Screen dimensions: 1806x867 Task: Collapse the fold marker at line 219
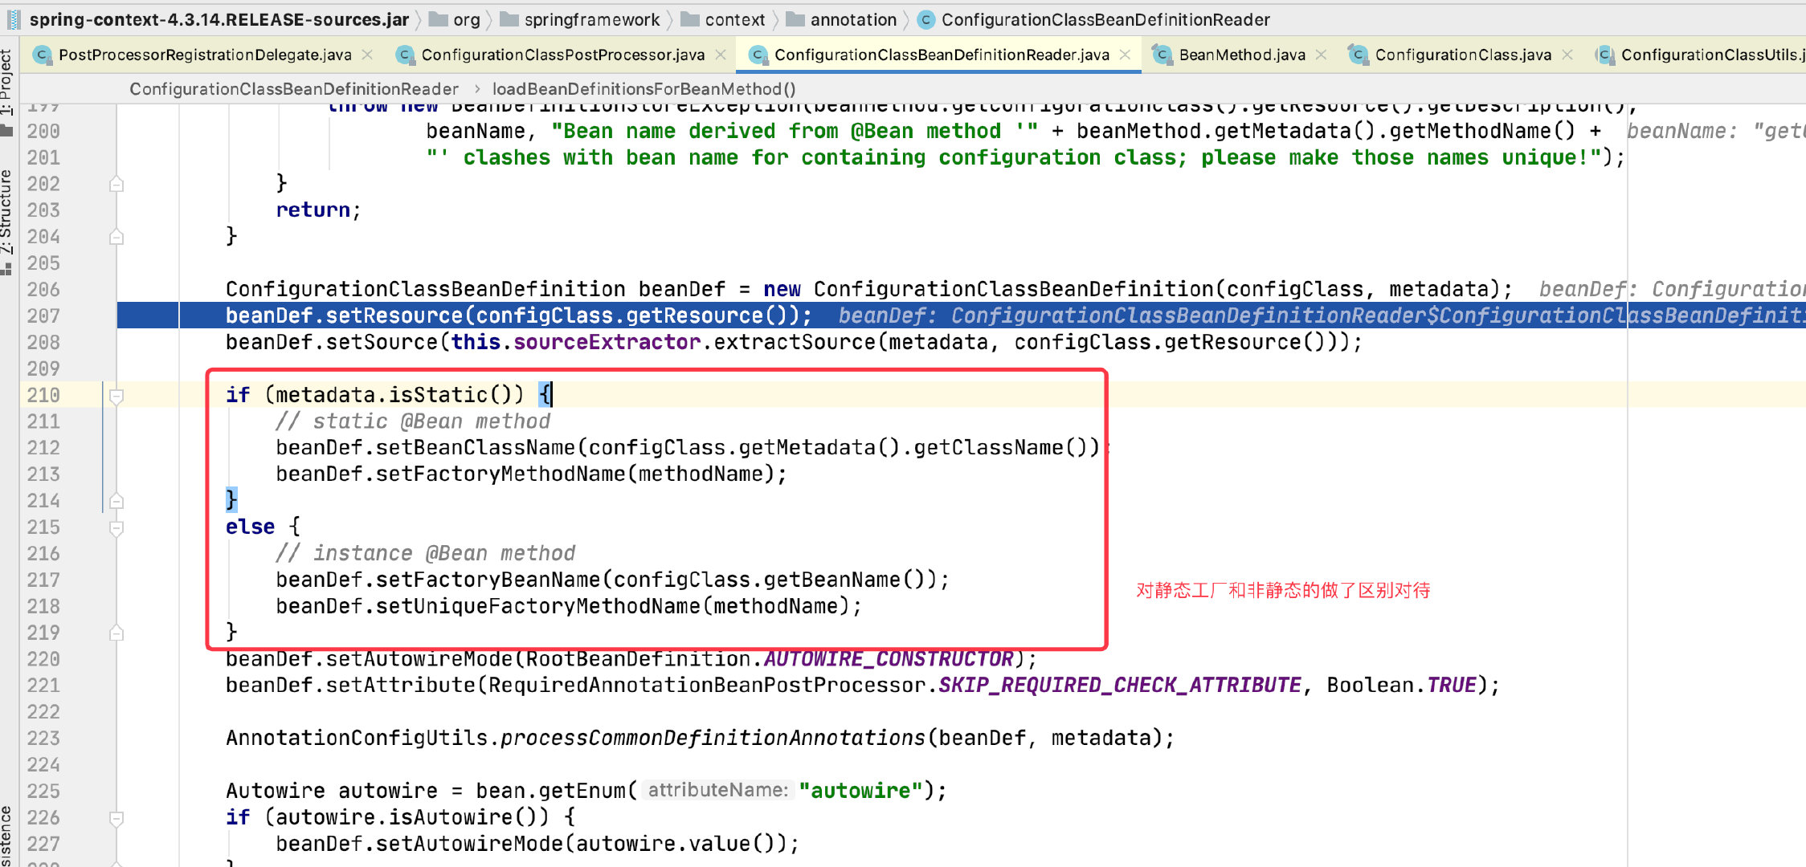coord(116,633)
